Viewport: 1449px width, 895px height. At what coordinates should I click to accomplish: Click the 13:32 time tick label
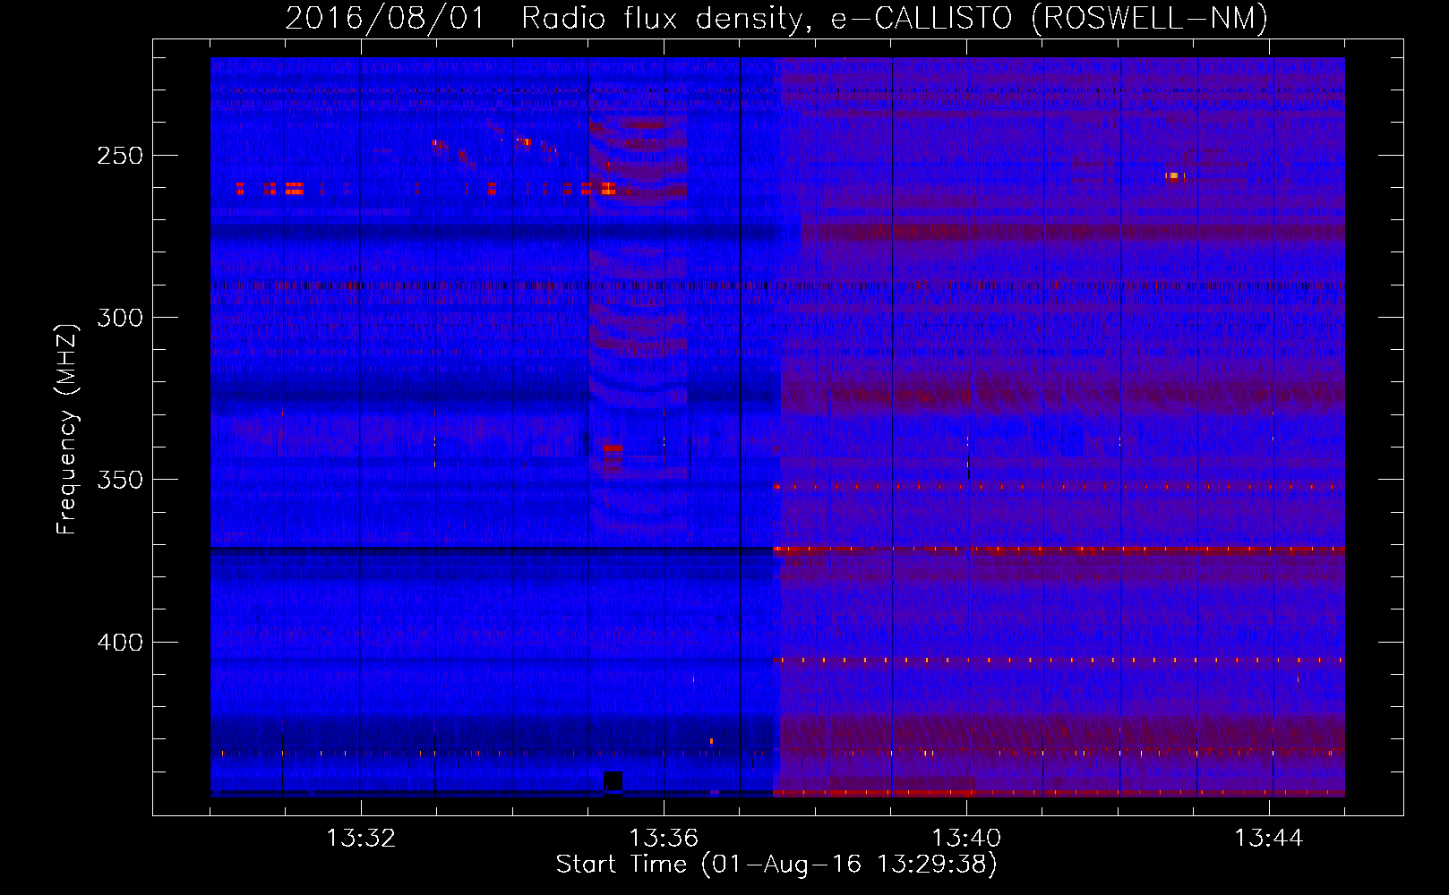click(361, 839)
